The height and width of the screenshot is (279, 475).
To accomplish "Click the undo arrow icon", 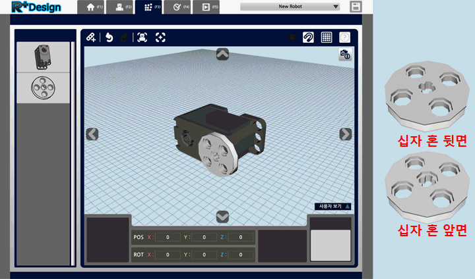I will click(109, 38).
